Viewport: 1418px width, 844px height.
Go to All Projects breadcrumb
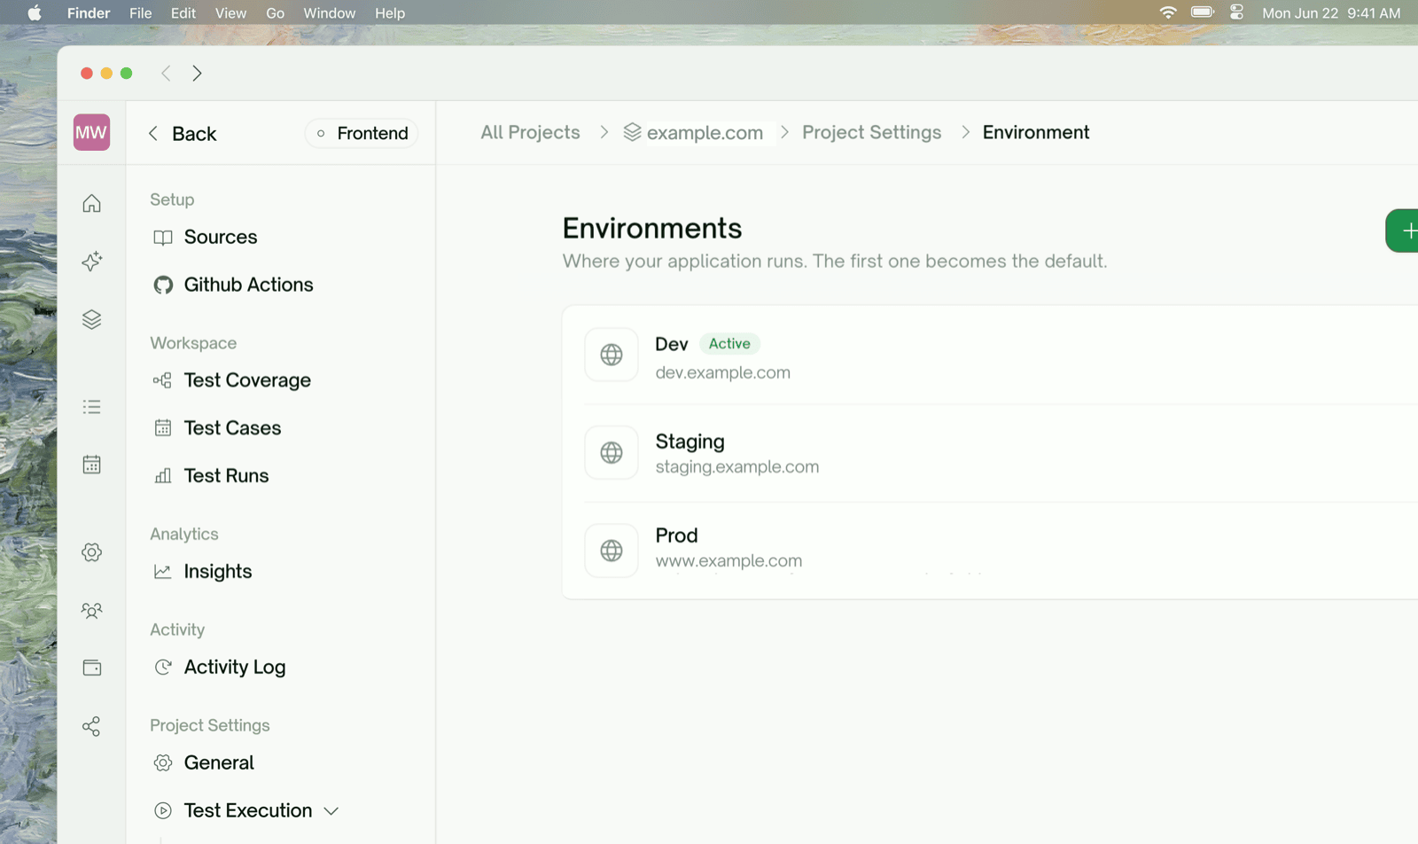pyautogui.click(x=530, y=132)
